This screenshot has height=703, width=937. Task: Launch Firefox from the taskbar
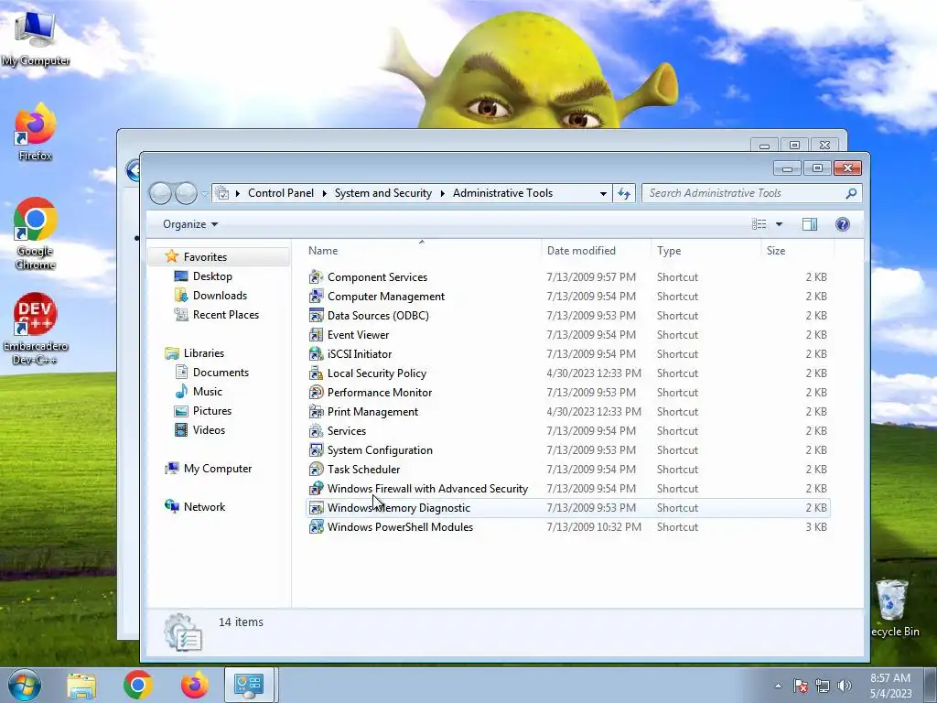click(195, 685)
